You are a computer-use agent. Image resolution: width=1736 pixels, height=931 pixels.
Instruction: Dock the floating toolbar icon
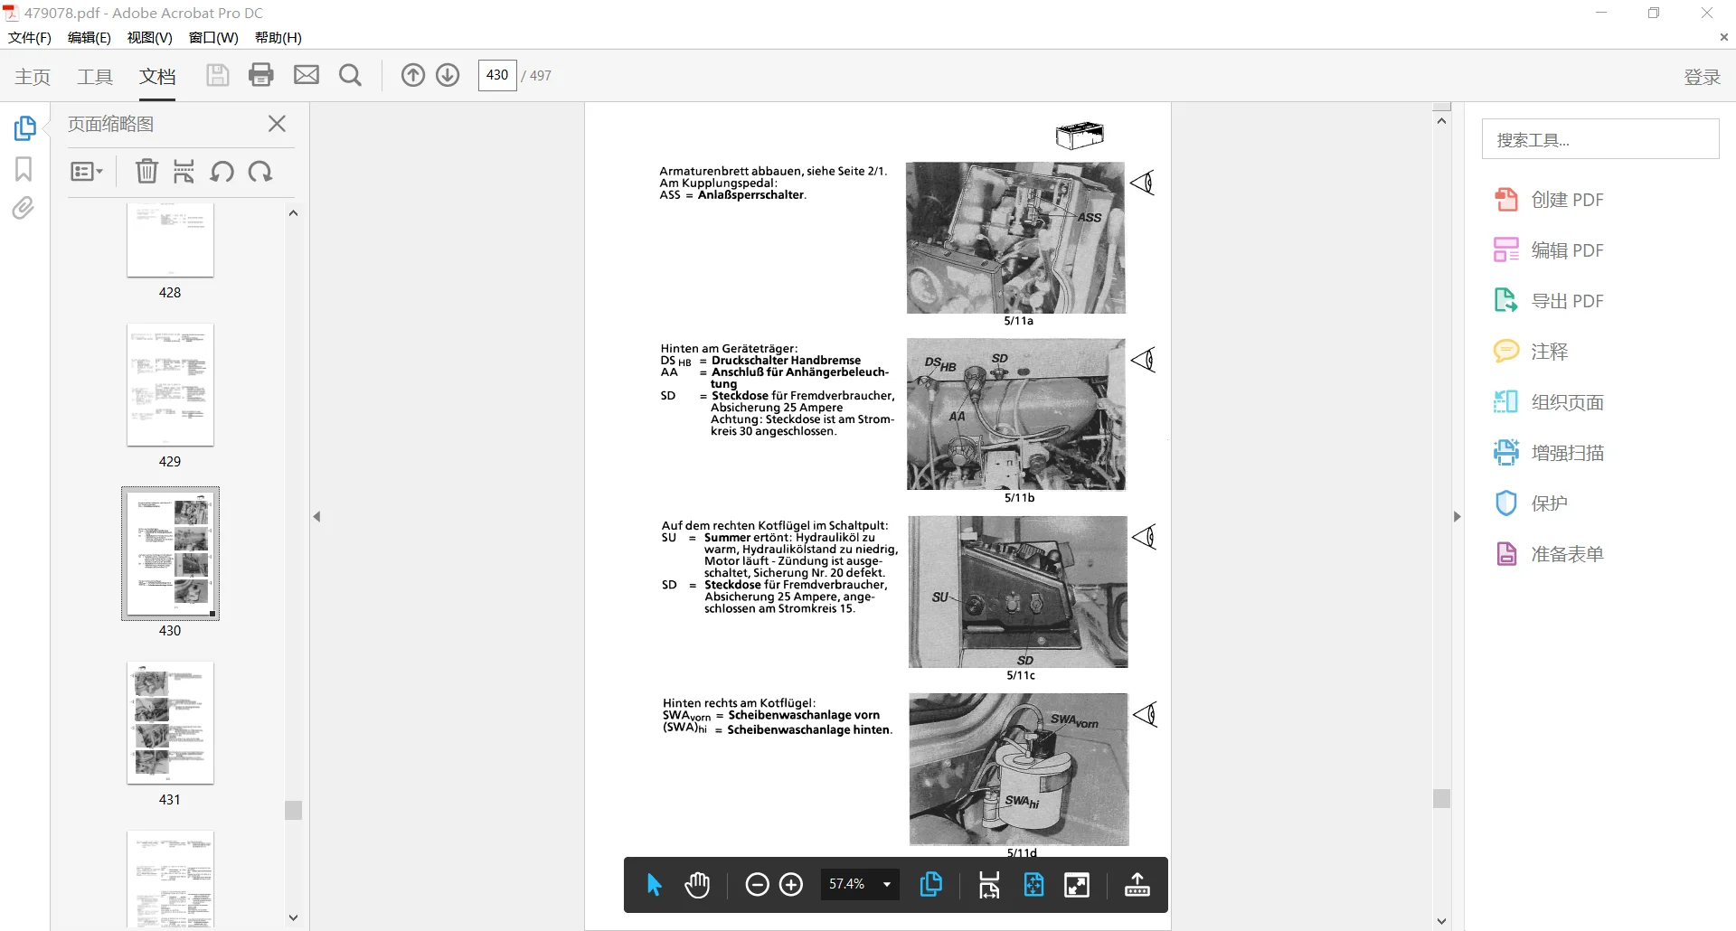1137,885
